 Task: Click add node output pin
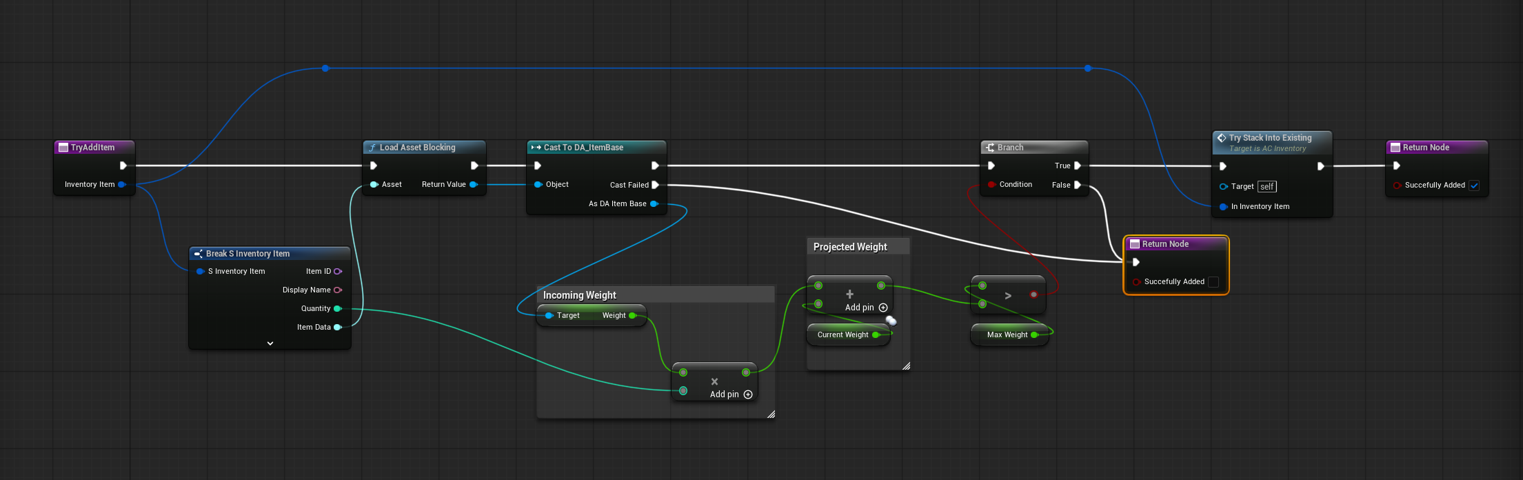[881, 286]
